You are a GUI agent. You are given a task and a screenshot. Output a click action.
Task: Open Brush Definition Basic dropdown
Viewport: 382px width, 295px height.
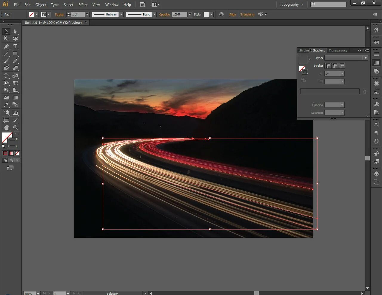pos(154,14)
